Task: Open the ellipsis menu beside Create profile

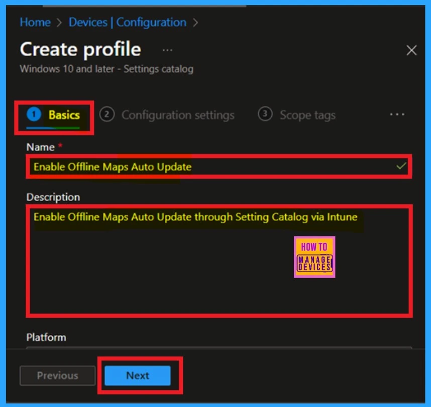Action: pyautogui.click(x=167, y=50)
